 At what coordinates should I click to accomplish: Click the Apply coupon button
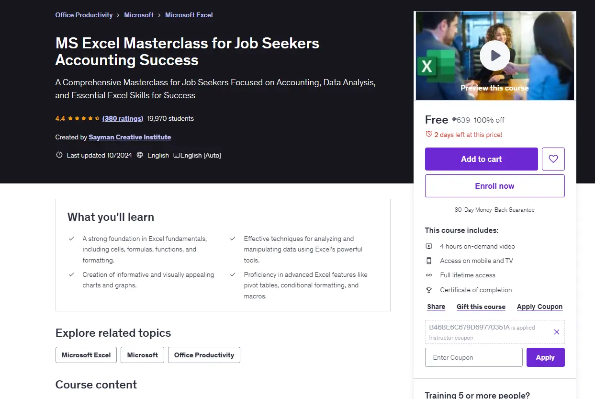tap(546, 357)
